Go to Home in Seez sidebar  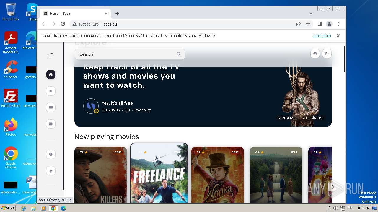pos(51,74)
